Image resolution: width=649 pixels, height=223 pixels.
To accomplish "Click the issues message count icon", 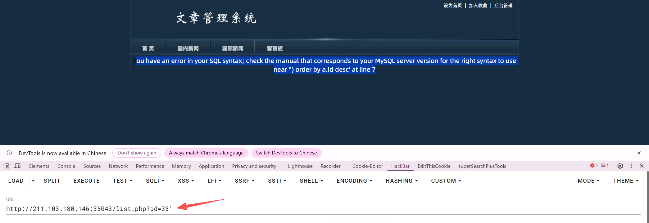I will pos(605,166).
